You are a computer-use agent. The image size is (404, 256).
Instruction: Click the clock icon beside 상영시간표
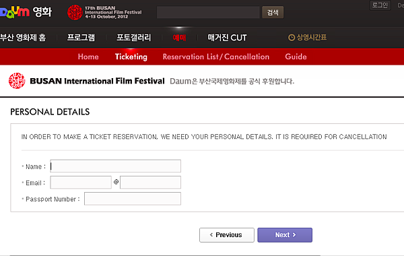(292, 38)
